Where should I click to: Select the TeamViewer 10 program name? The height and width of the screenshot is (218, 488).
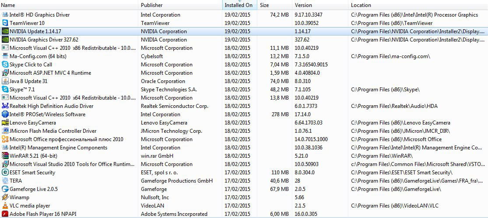click(x=27, y=23)
